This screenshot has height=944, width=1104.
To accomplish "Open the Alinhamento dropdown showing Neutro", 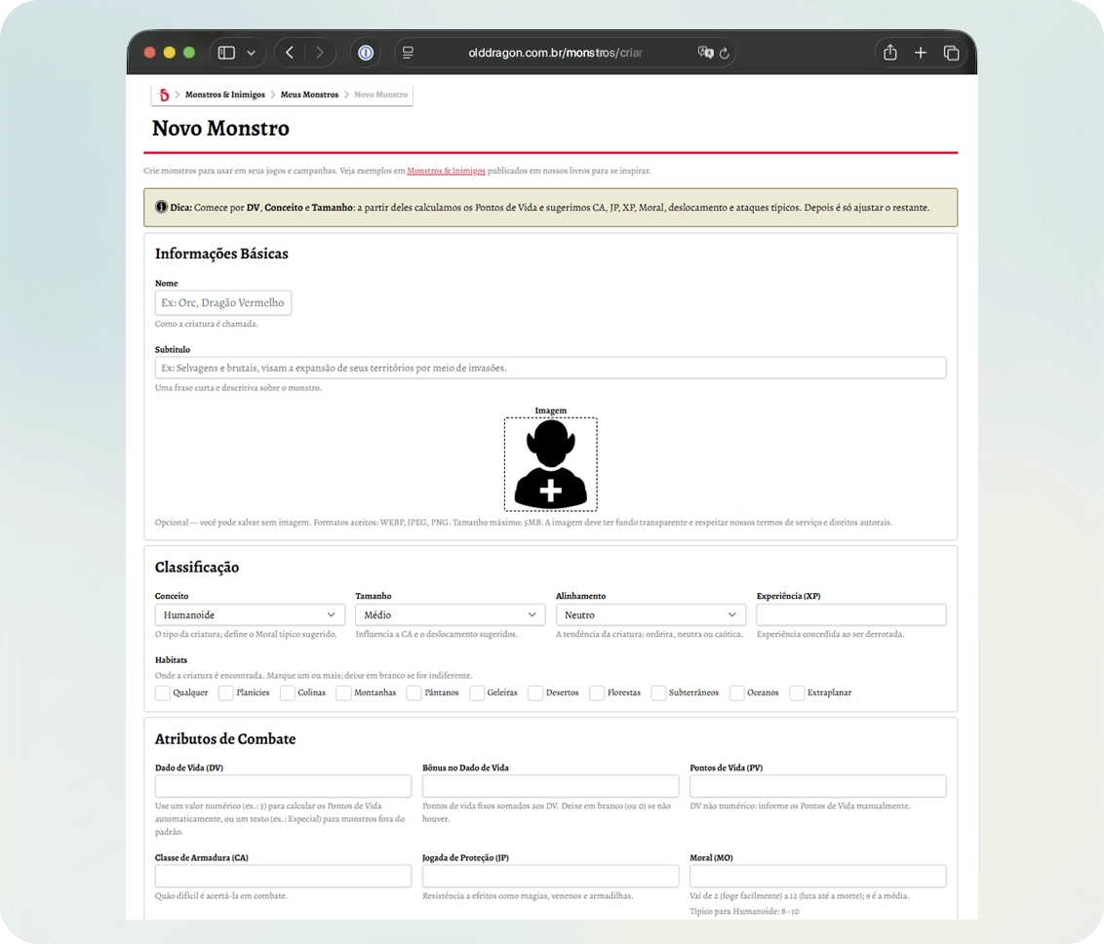I will 651,614.
